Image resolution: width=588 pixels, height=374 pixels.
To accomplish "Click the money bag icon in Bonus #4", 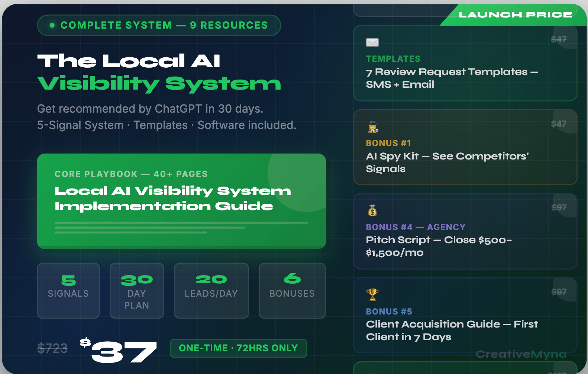I will [x=372, y=210].
